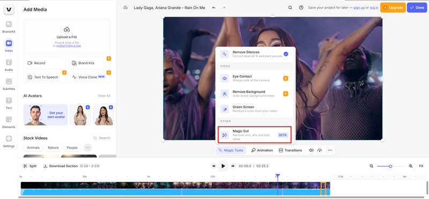
Task: Click the orange Upgrade button
Action: [x=393, y=8]
